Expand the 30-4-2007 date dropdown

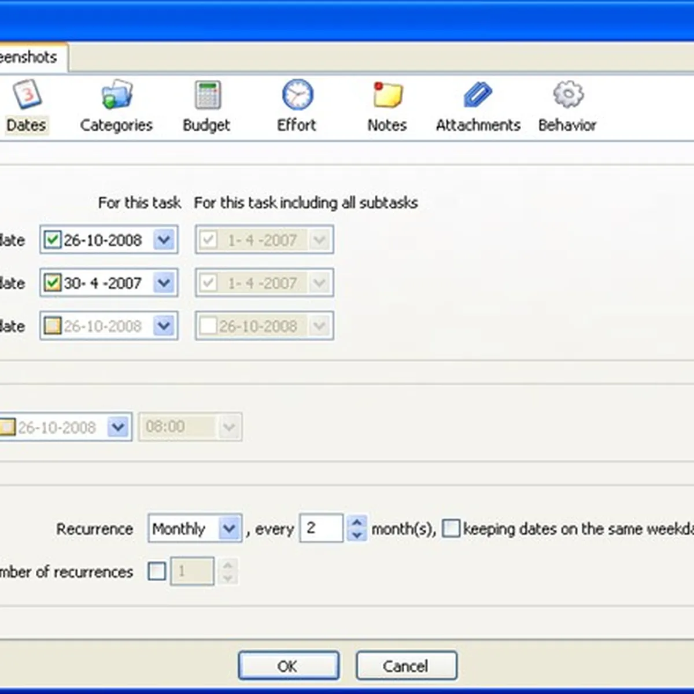point(164,283)
